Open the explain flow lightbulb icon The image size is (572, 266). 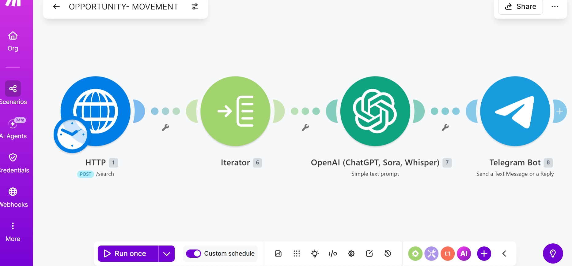315,253
